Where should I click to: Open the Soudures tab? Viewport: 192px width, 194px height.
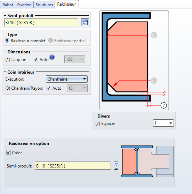pyautogui.click(x=44, y=5)
